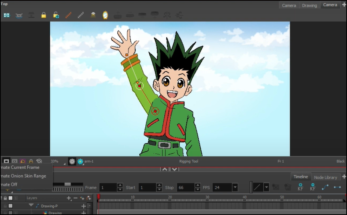Click the grey slider handle left of Frame
The height and width of the screenshot is (215, 347).
click(x=68, y=184)
